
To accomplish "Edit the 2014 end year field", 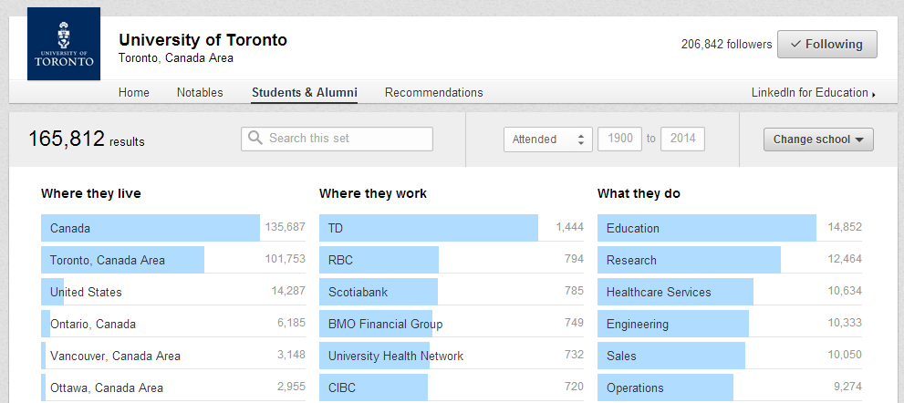I will [x=682, y=139].
